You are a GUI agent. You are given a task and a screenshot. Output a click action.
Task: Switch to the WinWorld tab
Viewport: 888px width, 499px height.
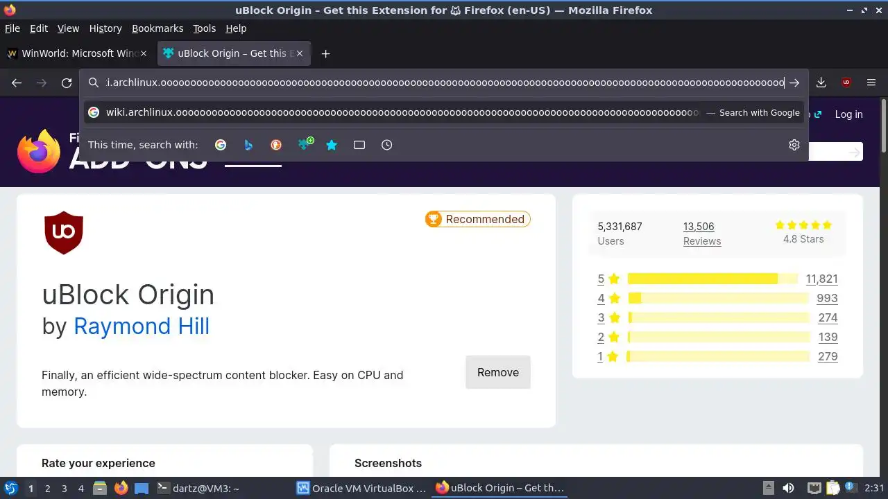coord(78,53)
